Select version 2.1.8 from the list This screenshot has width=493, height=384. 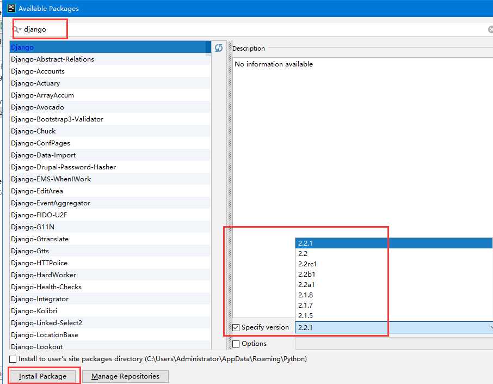pyautogui.click(x=394, y=295)
